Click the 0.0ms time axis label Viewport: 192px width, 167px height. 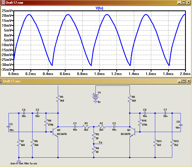[x=14, y=74]
